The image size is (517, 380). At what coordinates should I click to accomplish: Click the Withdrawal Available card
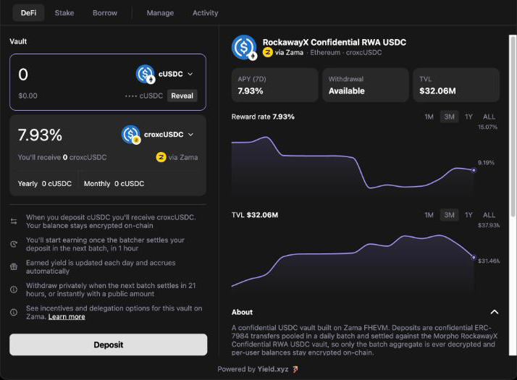tap(366, 85)
